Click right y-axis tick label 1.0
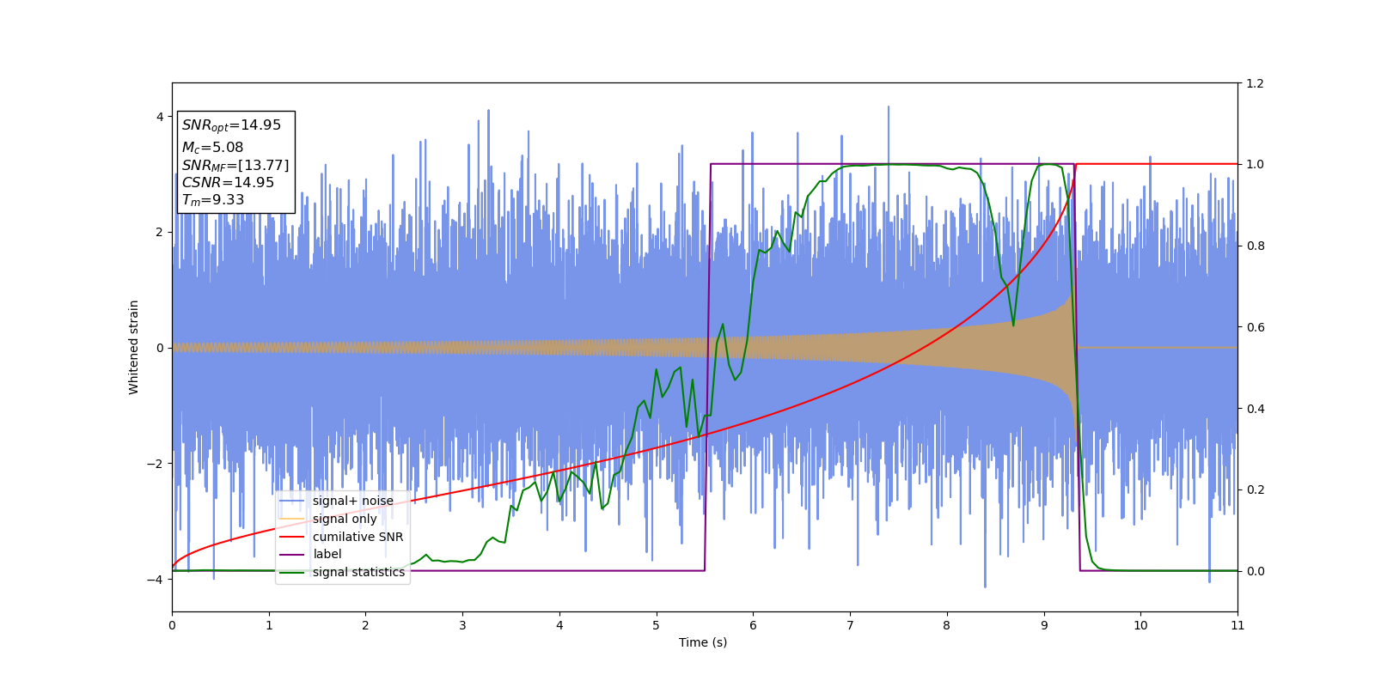Image resolution: width=1375 pixels, height=687 pixels. pyautogui.click(x=1255, y=165)
